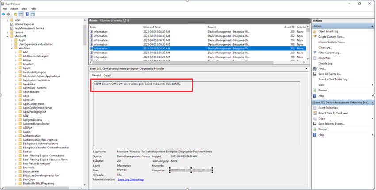Select the Biometrics tree item

coord(29,167)
